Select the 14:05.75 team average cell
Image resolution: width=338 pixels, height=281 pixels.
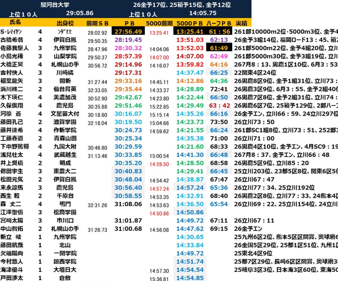point(203,13)
